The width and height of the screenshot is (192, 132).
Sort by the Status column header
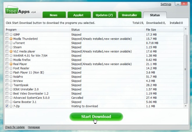coord(107,30)
